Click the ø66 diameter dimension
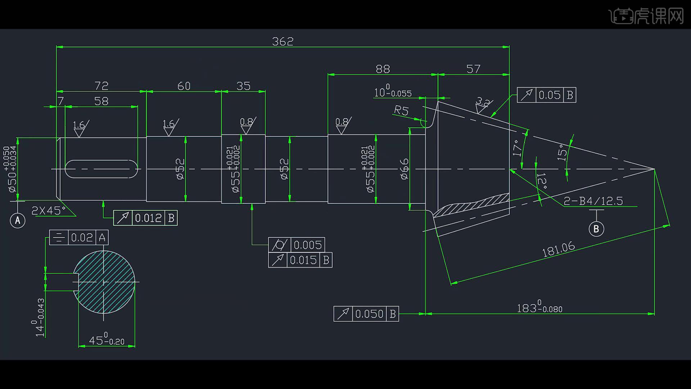 [x=404, y=169]
